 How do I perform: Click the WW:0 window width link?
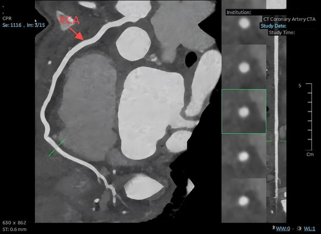click(x=283, y=228)
